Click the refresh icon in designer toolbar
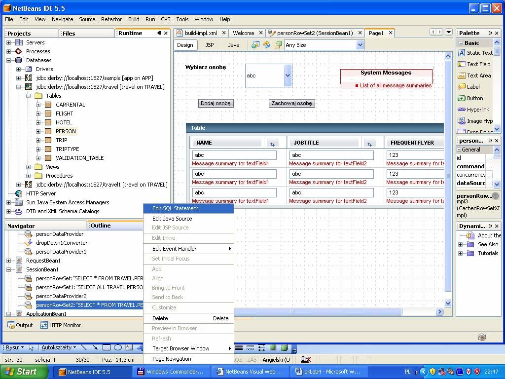The image size is (505, 379). [x=267, y=45]
